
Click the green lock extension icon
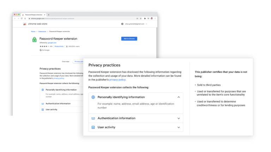click(34, 39)
